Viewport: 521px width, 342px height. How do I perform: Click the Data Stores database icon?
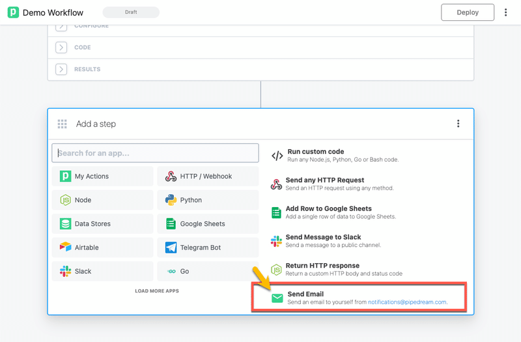click(66, 223)
